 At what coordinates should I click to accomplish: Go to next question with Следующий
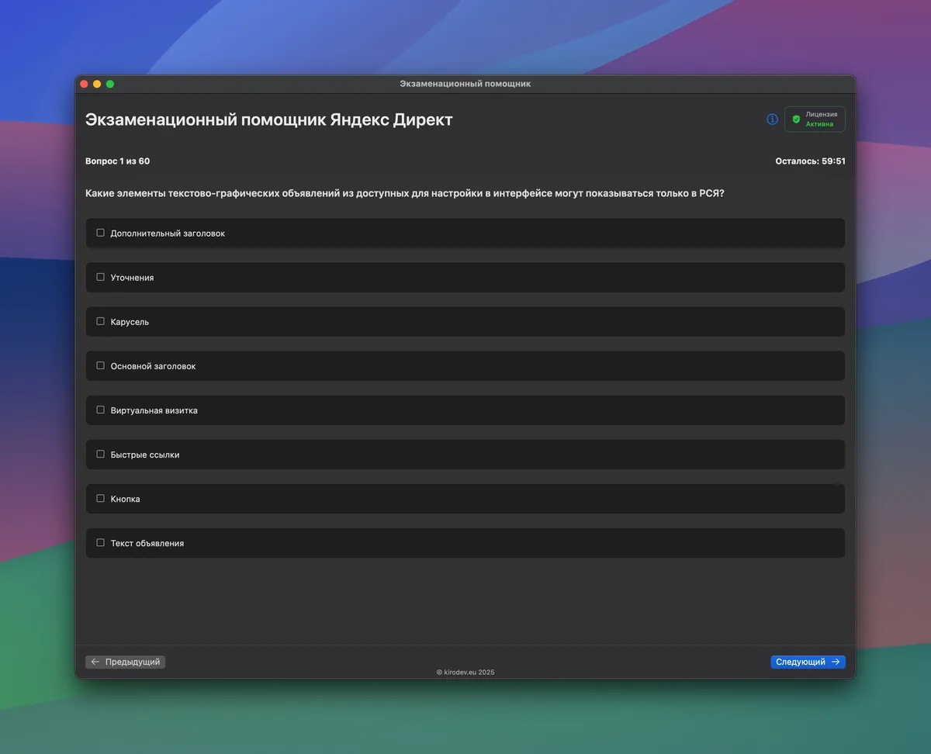pyautogui.click(x=808, y=662)
